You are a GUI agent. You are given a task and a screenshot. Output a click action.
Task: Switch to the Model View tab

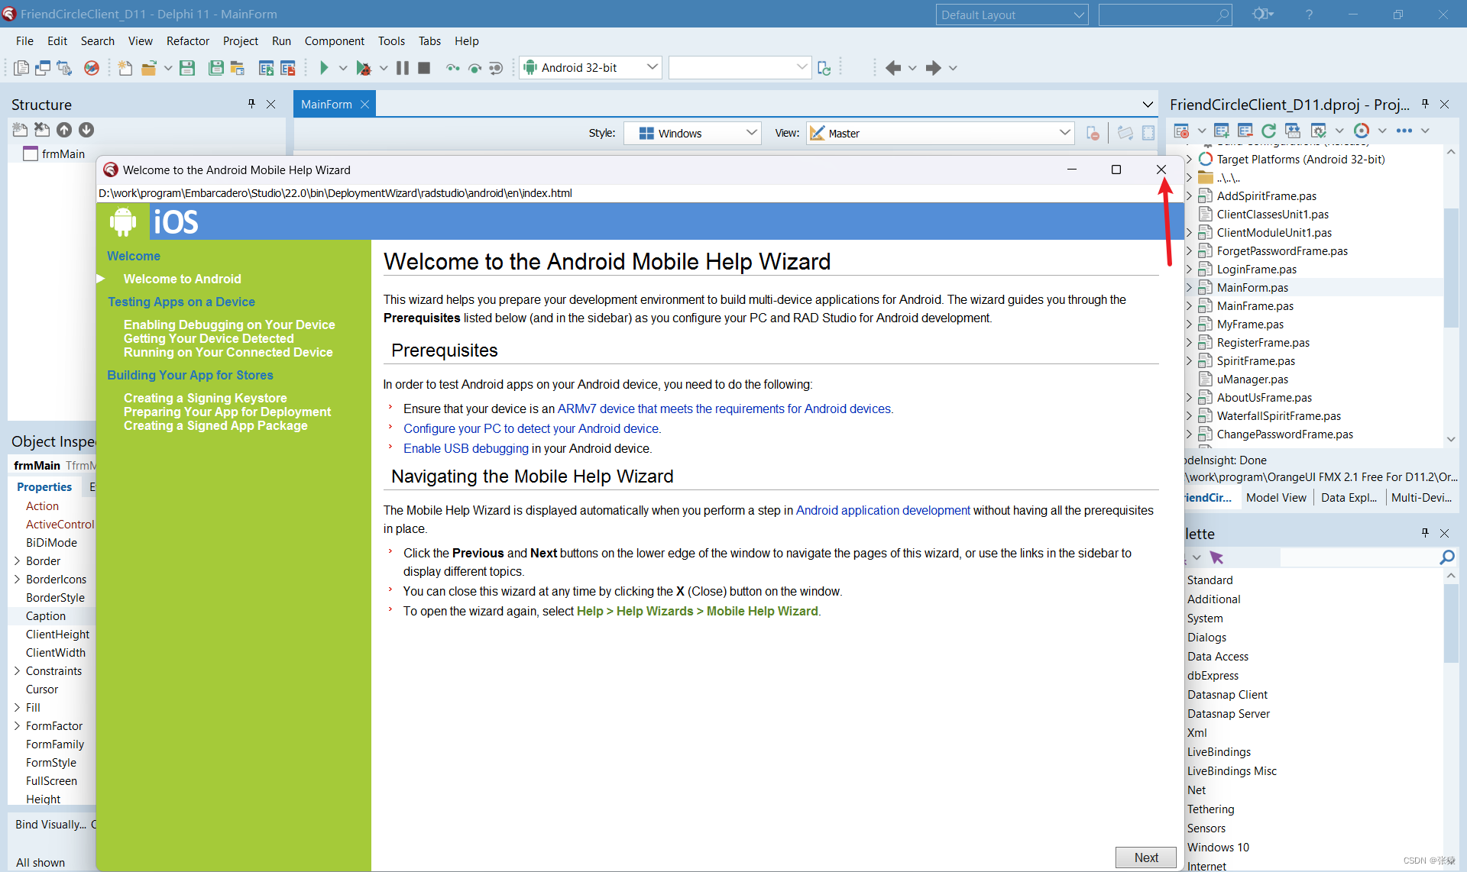tap(1275, 497)
